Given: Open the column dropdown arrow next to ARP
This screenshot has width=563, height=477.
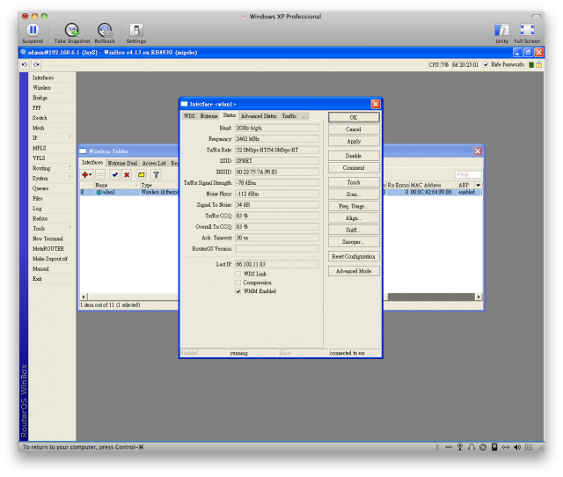Looking at the screenshot, I should 479,185.
